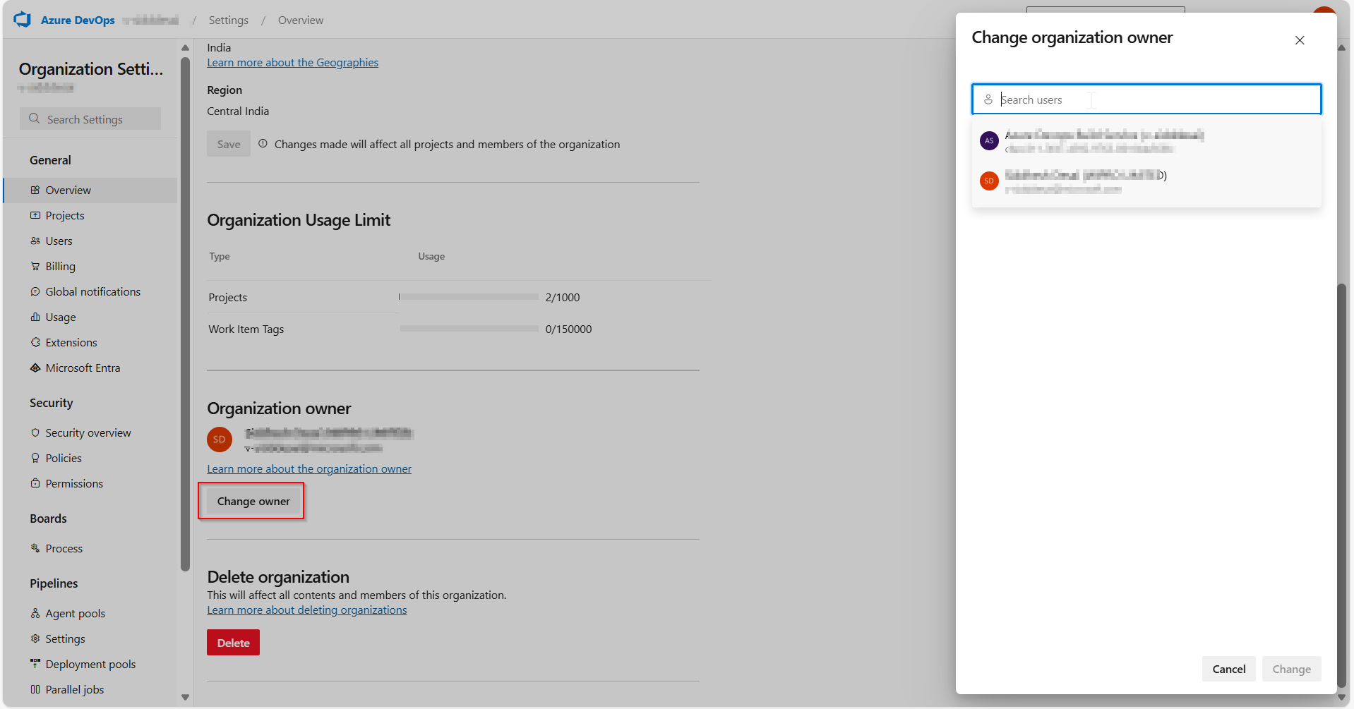Click the Process item under Boards
This screenshot has width=1354, height=709.
coord(90,548)
